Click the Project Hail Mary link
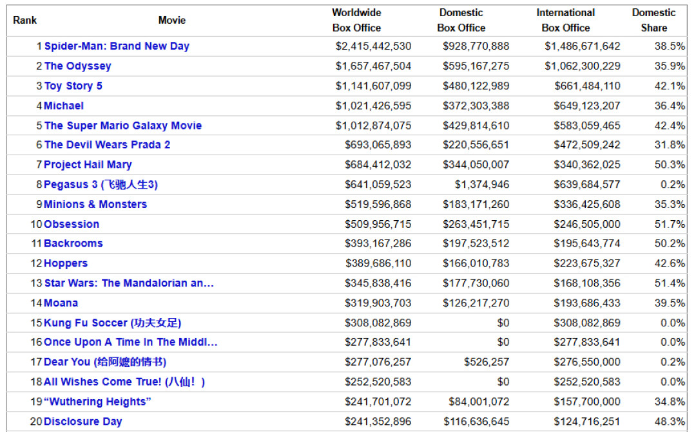Viewport: 696px width, 432px height. tap(88, 165)
